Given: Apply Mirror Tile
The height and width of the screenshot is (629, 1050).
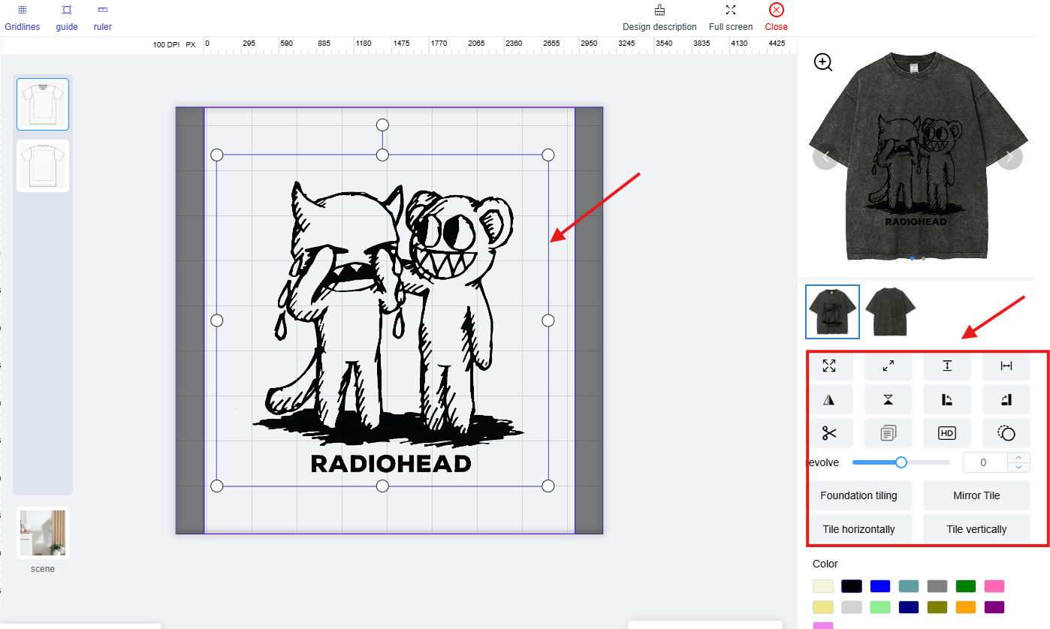Looking at the screenshot, I should (976, 495).
